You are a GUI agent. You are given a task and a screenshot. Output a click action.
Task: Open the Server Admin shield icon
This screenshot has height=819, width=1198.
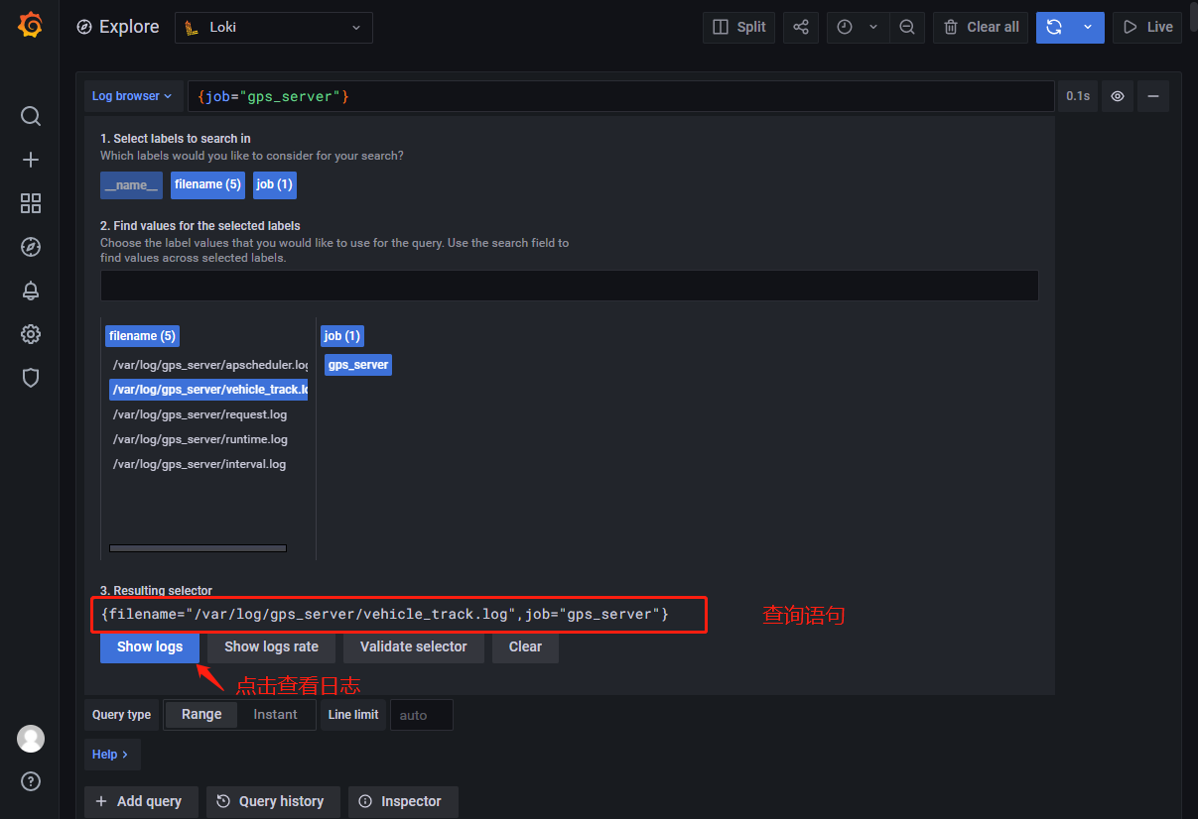point(31,378)
